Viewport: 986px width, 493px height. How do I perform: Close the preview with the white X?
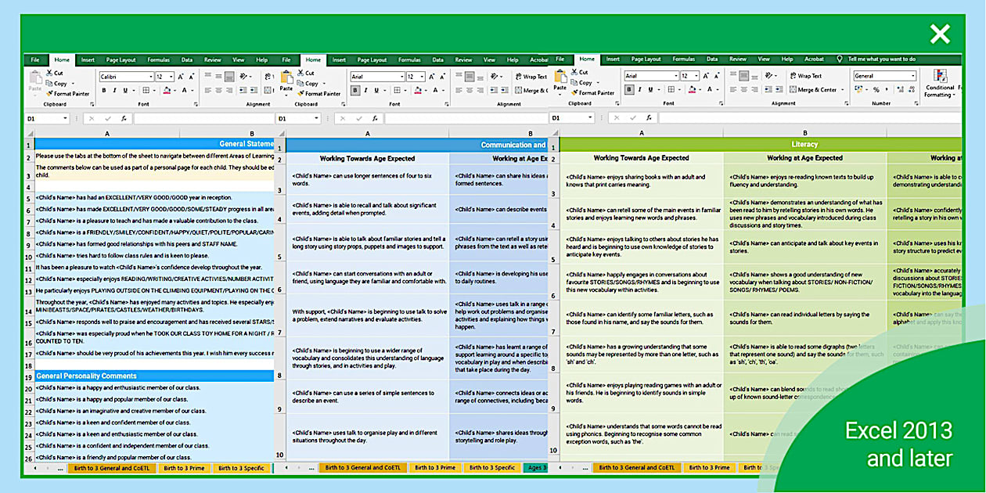[940, 34]
